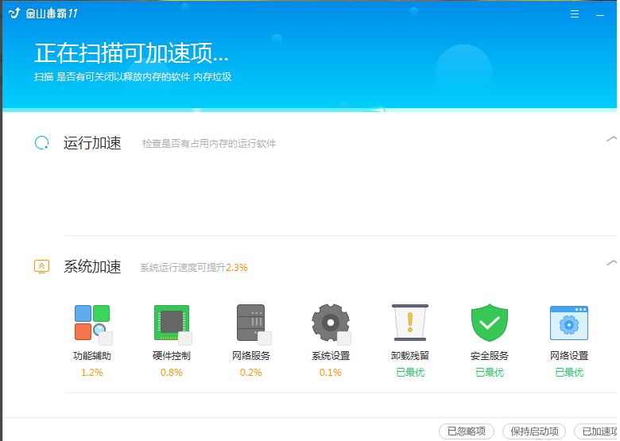620x441 pixels.
Task: Open the 卸载残留 trash bin icon
Action: 410,323
